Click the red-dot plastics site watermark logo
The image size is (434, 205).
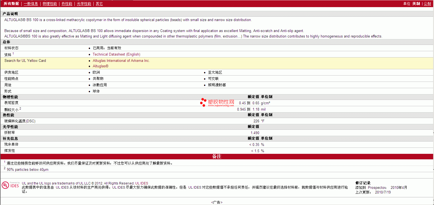click(x=217, y=102)
